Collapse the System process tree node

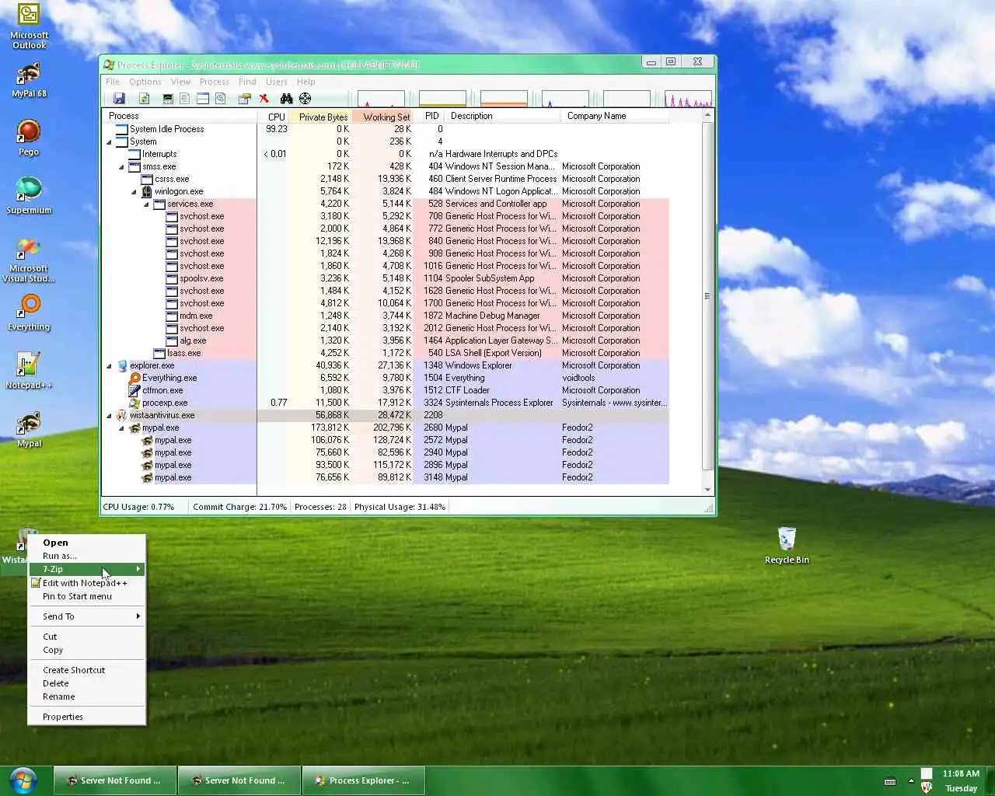coord(109,141)
